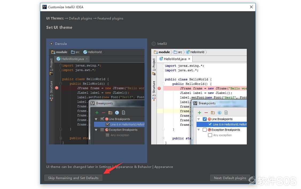The image size is (301, 189).
Task: Collapse Exception Breakpoints node in Darcula preview
Action: [96, 130]
